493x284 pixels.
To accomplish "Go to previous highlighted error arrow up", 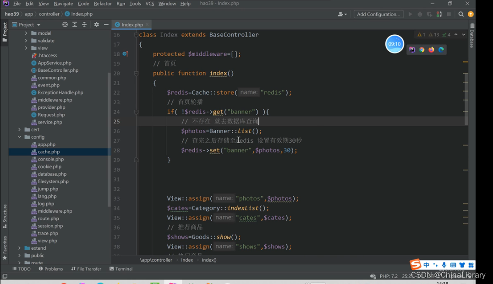I will click(456, 34).
